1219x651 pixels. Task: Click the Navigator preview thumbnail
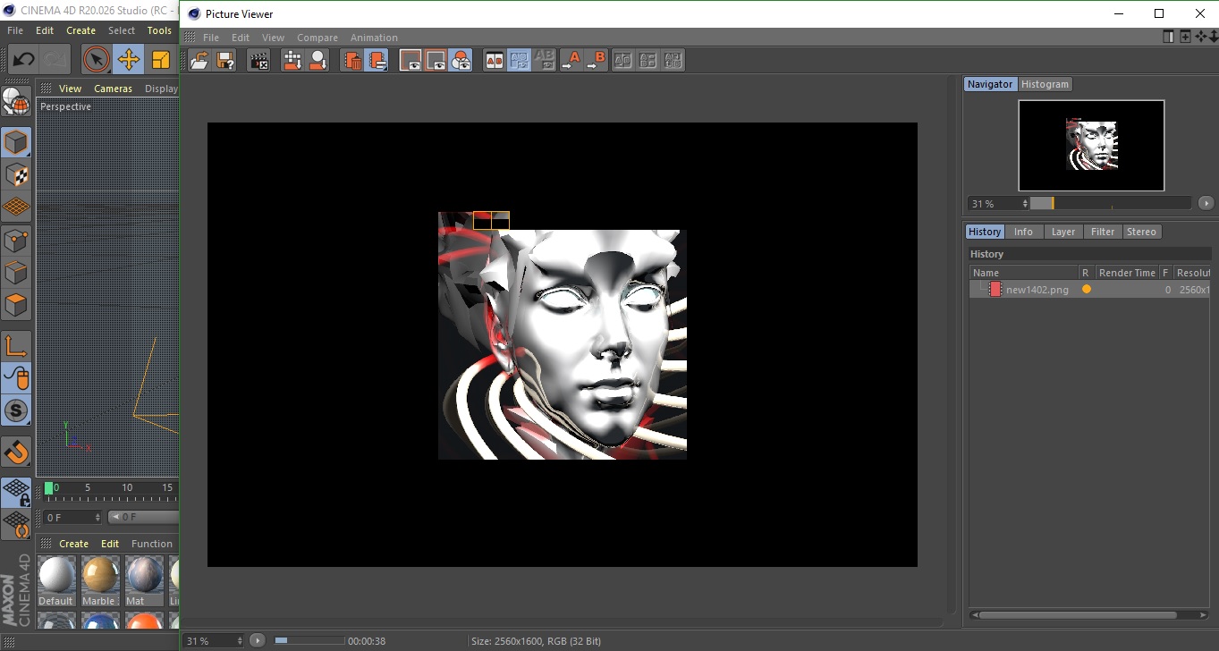(1091, 146)
